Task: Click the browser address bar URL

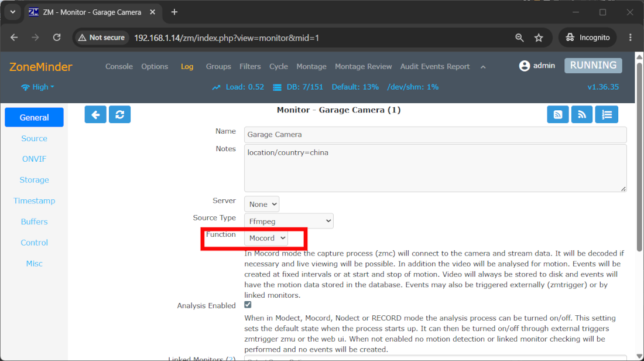Action: coord(227,38)
